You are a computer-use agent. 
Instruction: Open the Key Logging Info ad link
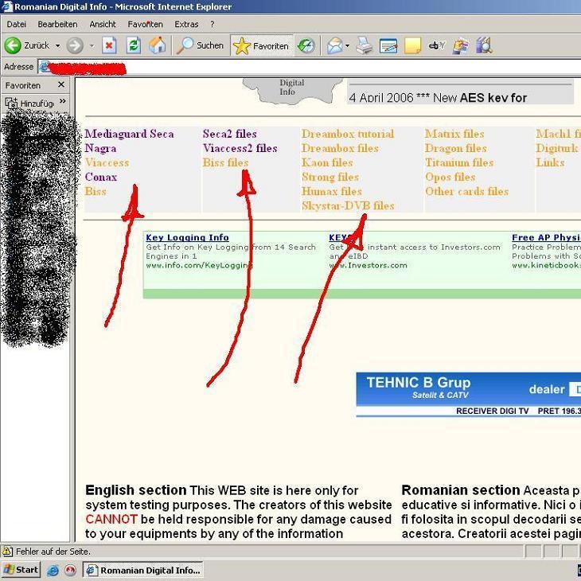click(x=187, y=237)
